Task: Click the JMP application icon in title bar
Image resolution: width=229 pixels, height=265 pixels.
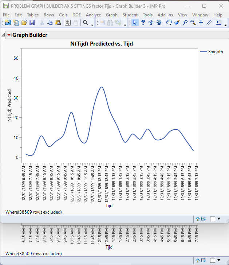Action: tap(6, 6)
